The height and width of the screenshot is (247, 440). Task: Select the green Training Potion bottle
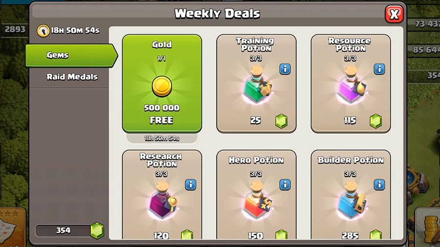point(257,85)
